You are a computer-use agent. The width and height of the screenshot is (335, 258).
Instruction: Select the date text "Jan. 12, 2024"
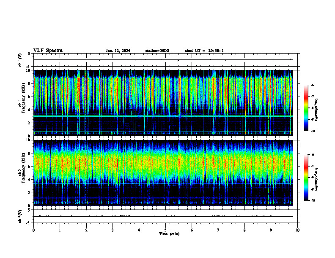coord(118,51)
